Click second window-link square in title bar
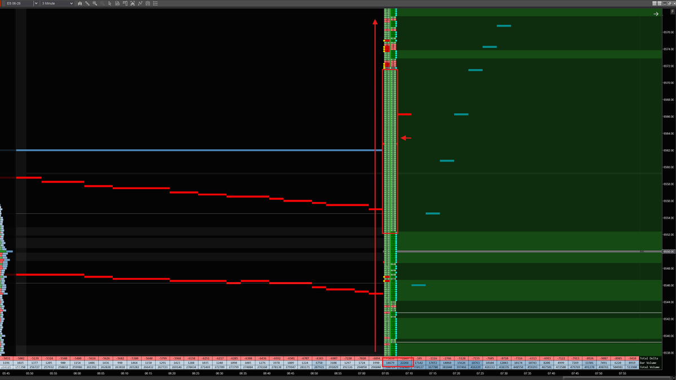676x380 pixels. [659, 3]
